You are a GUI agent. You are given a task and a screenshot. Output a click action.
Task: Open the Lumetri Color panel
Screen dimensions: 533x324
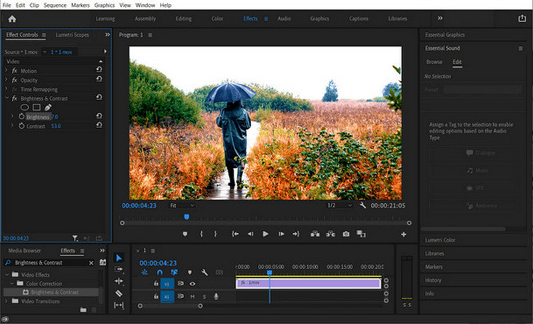click(x=440, y=240)
